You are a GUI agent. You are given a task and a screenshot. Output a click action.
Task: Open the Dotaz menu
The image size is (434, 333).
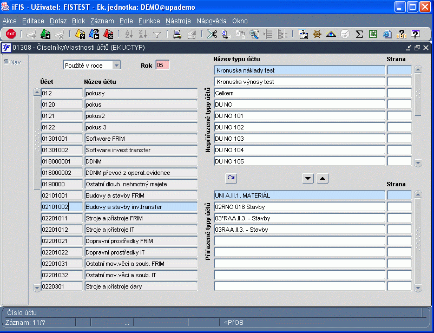click(x=58, y=21)
